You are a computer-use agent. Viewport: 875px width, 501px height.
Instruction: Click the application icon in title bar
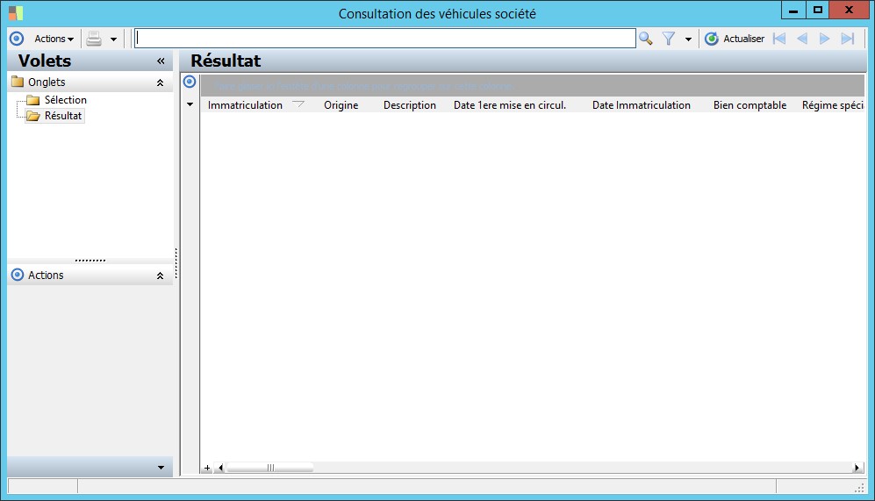click(x=16, y=13)
